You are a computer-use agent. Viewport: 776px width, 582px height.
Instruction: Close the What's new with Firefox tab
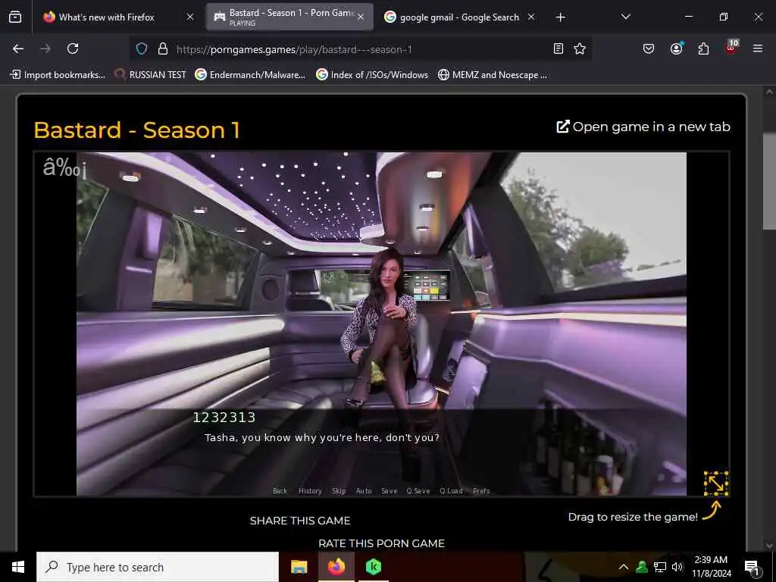point(190,17)
